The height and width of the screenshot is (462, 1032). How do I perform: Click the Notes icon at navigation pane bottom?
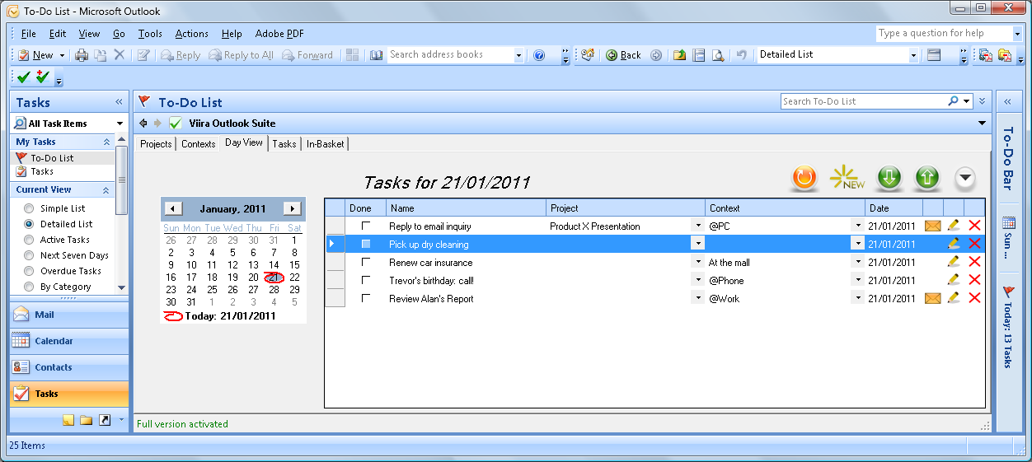pyautogui.click(x=68, y=420)
